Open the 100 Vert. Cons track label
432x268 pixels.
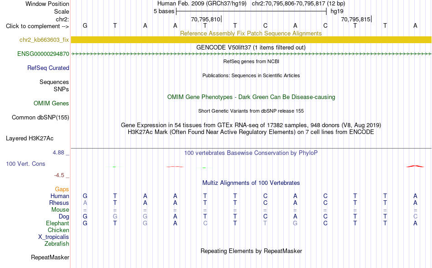click(25, 164)
